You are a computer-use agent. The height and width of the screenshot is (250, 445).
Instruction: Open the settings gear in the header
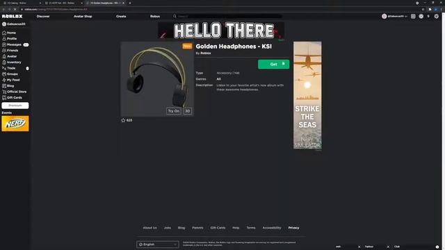437,17
